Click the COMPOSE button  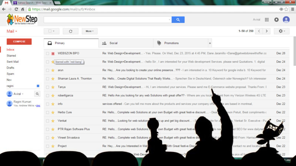(19, 42)
